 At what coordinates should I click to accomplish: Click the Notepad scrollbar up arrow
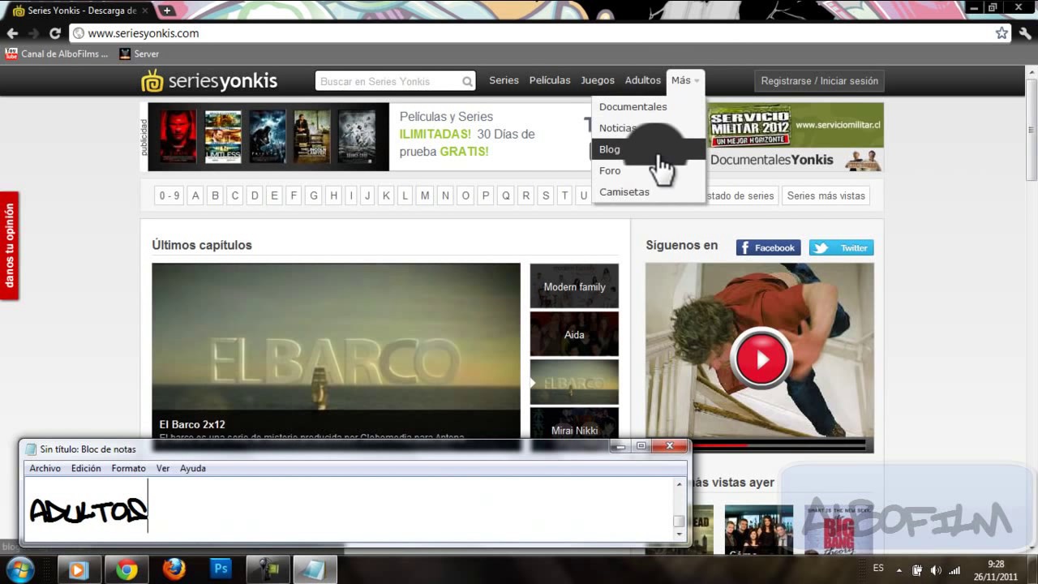679,484
